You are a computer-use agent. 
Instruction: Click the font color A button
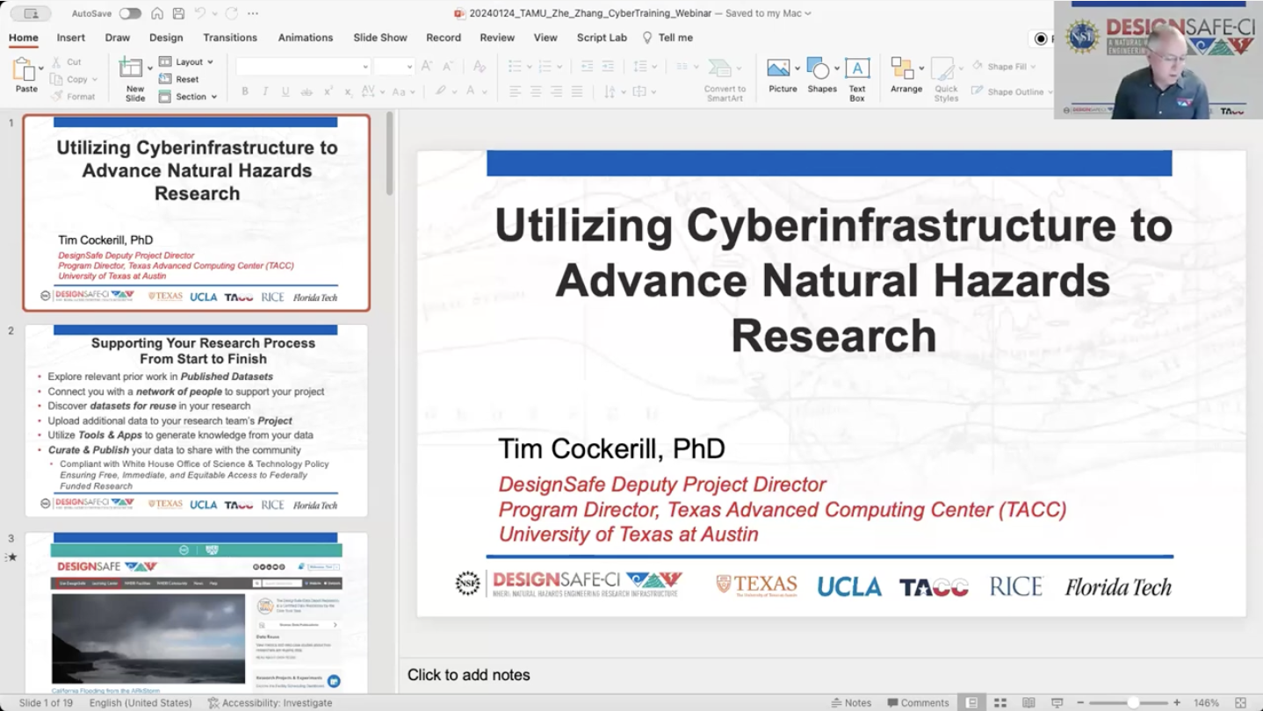[x=471, y=91]
